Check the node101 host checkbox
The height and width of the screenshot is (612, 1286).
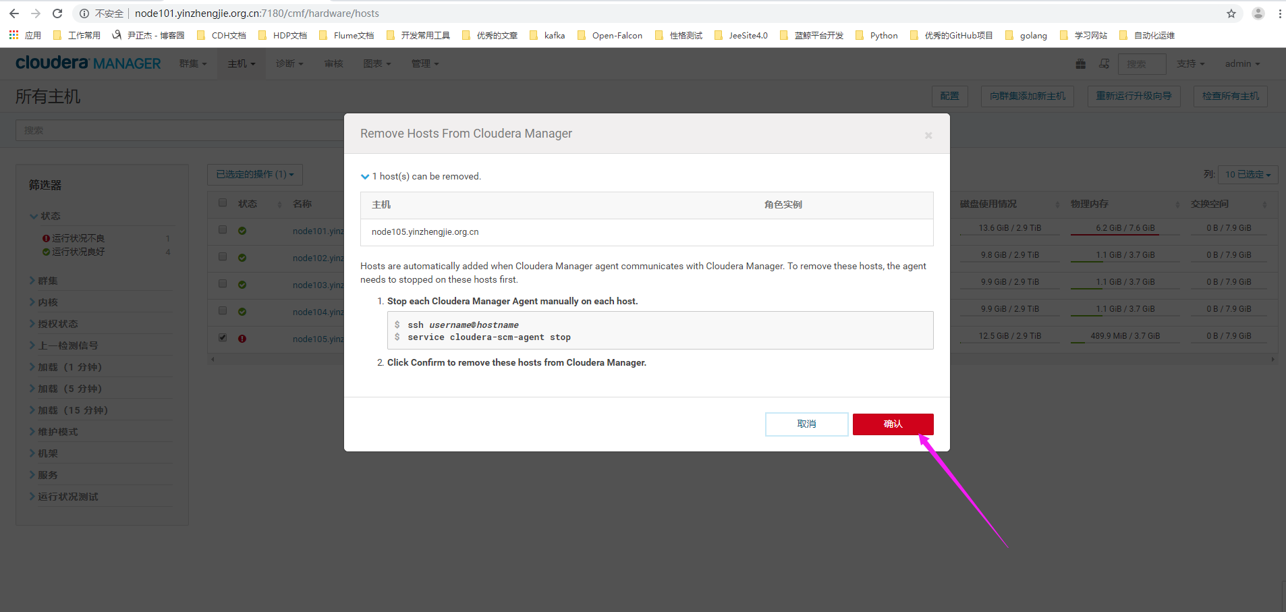pos(223,229)
